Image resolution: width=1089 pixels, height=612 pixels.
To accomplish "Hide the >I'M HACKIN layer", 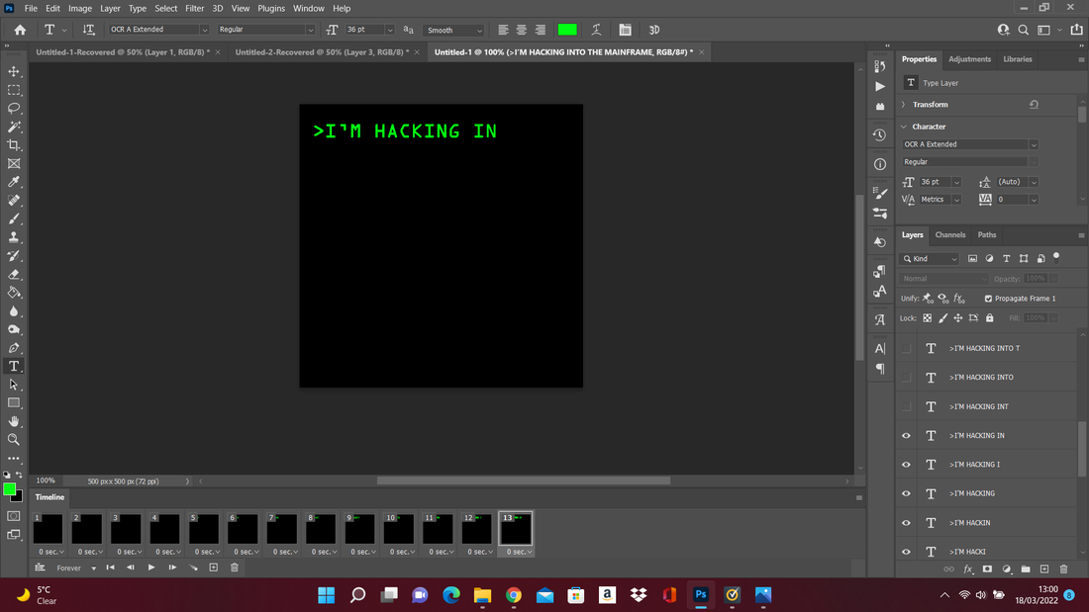I will 906,523.
